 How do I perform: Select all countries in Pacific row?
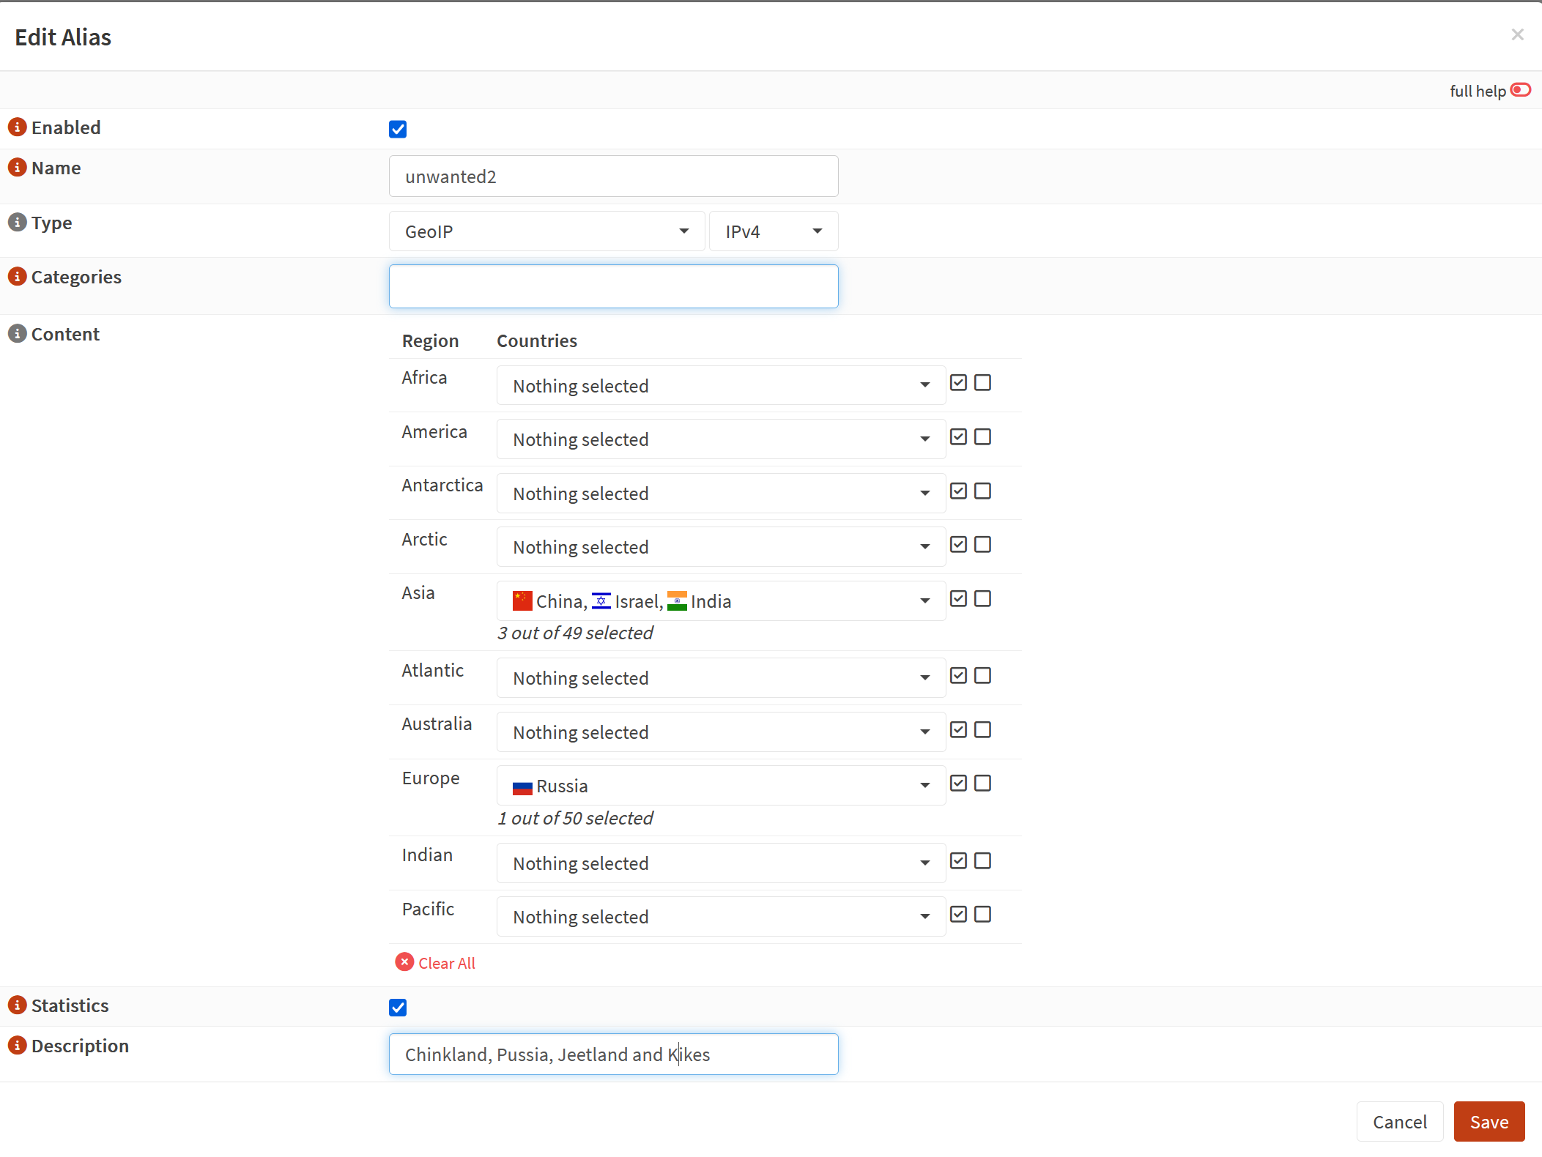pos(958,915)
